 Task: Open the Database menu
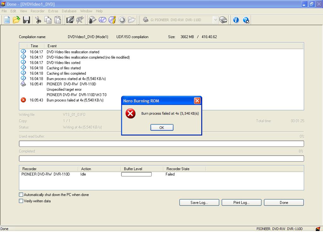point(69,11)
